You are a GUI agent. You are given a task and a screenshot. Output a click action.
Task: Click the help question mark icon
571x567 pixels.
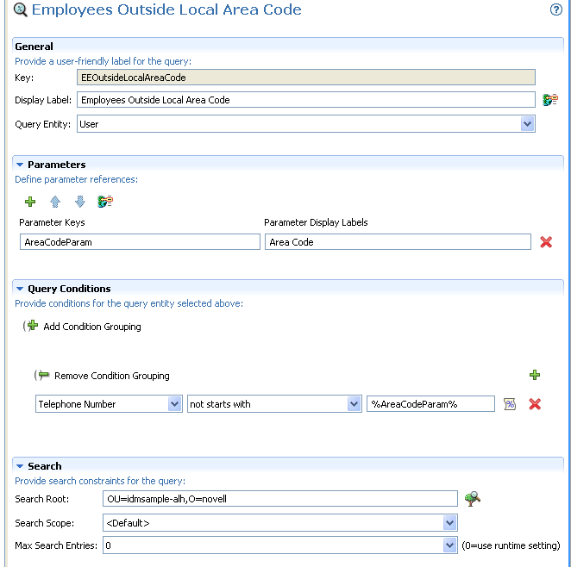(556, 10)
